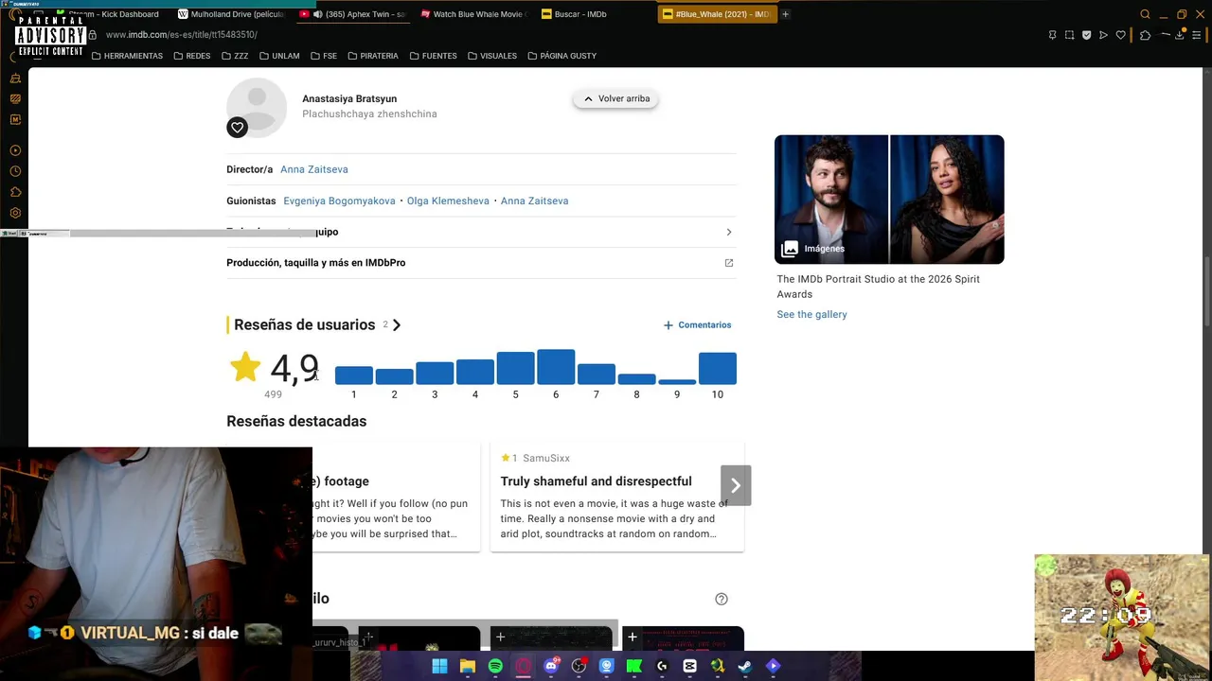
Task: Open Logitech G HUB from the taskbar
Action: 662,666
